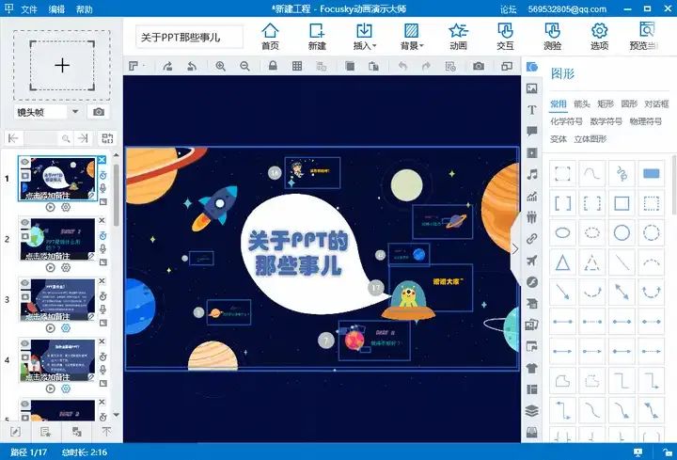The height and width of the screenshot is (460, 677).
Task: Open the music note panel in sidebar
Action: [x=532, y=174]
